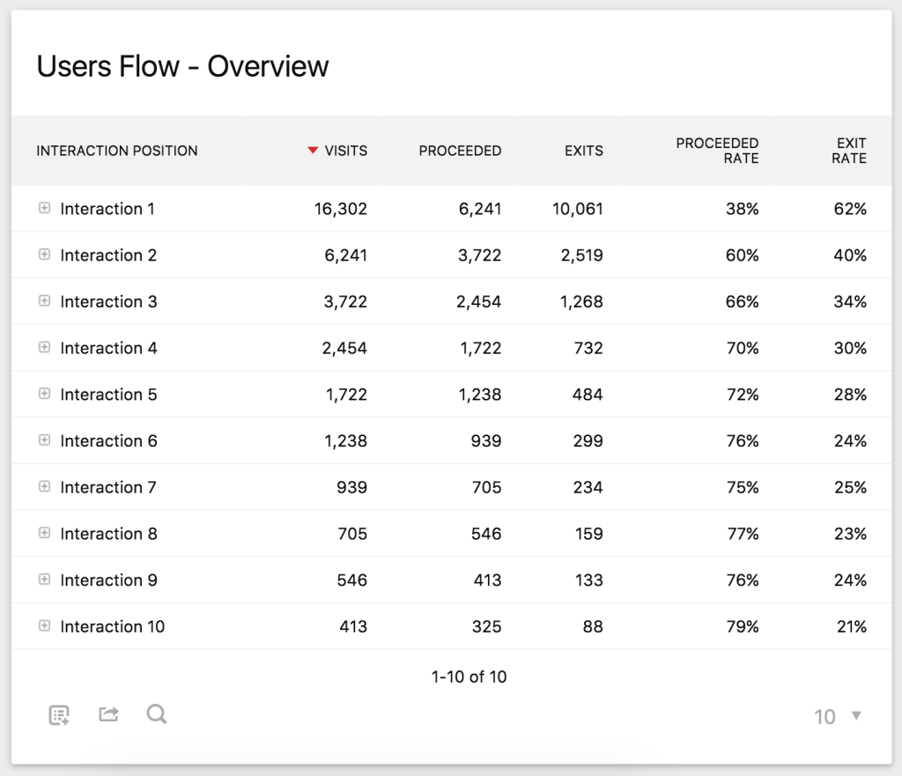902x776 pixels.
Task: Sort by the Proceeded Rate column header
Action: pos(717,151)
